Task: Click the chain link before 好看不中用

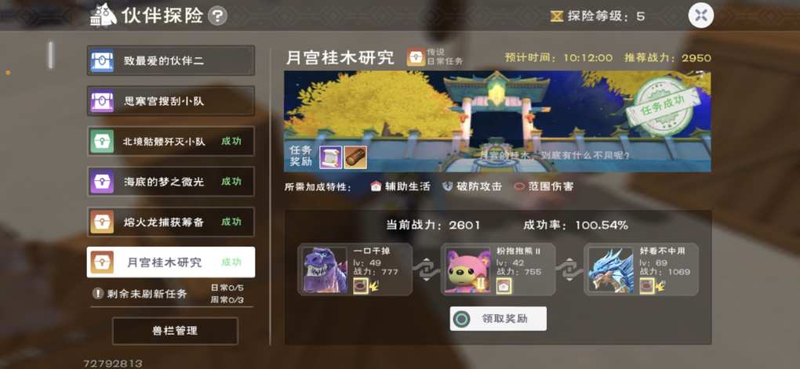Action: (x=570, y=269)
